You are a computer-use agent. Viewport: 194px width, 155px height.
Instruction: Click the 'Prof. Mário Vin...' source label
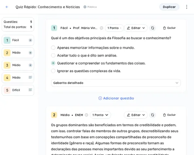(x=85, y=28)
